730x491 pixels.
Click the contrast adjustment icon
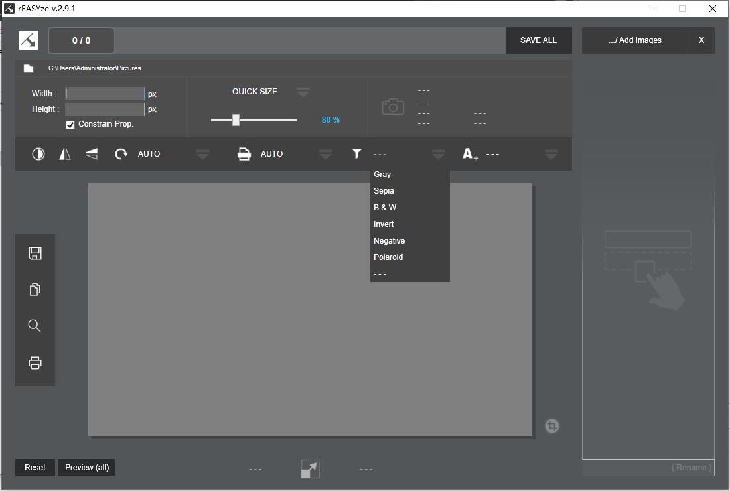[x=38, y=154]
